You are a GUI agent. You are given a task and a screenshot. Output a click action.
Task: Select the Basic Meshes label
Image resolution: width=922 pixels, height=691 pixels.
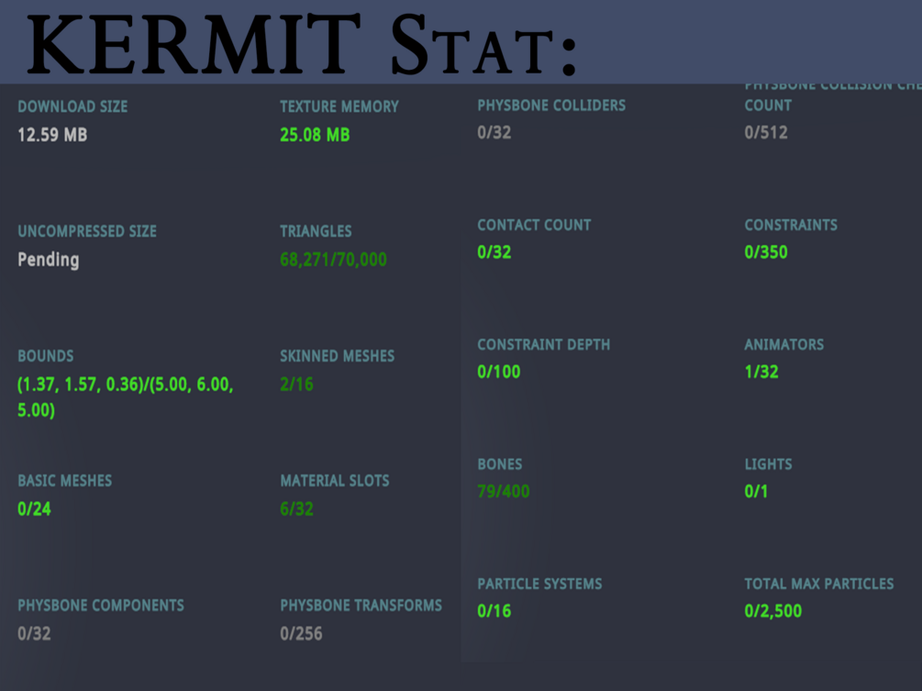pyautogui.click(x=65, y=481)
